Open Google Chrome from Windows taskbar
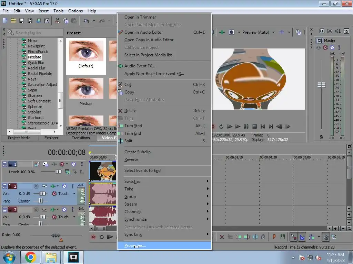The height and width of the screenshot is (264, 353). [x=31, y=257]
